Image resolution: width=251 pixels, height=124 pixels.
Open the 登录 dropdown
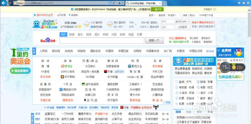click(152, 15)
